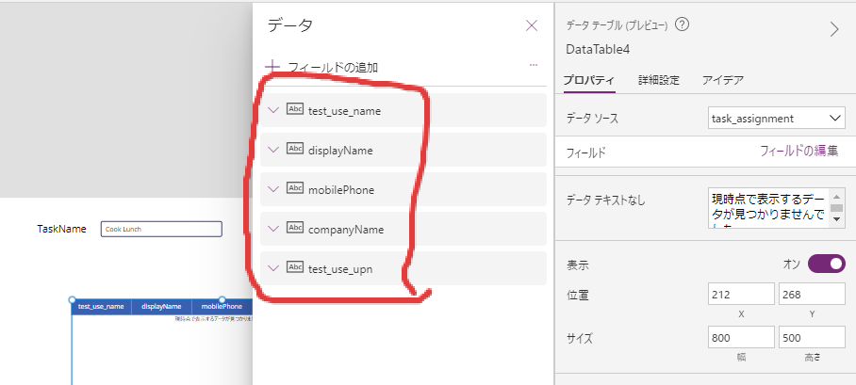856x385 pixels.
Task: Switch to the 詳細設定 tab
Action: click(x=658, y=80)
